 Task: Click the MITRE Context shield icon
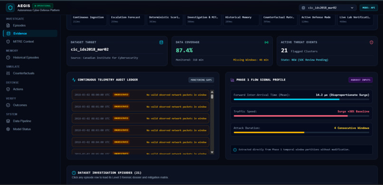click(x=8, y=41)
